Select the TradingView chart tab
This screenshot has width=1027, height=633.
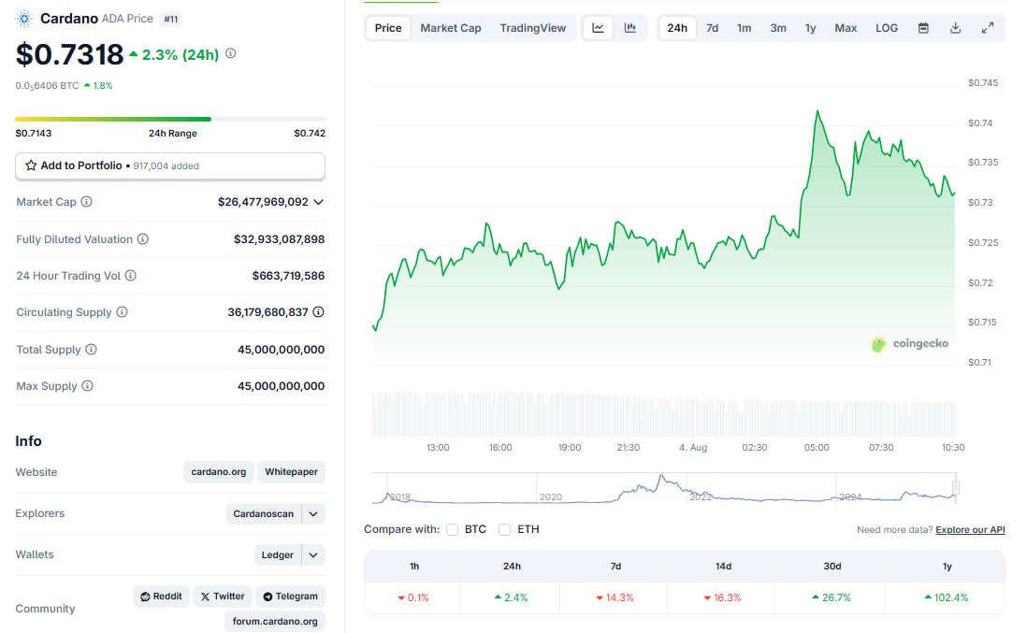[532, 28]
